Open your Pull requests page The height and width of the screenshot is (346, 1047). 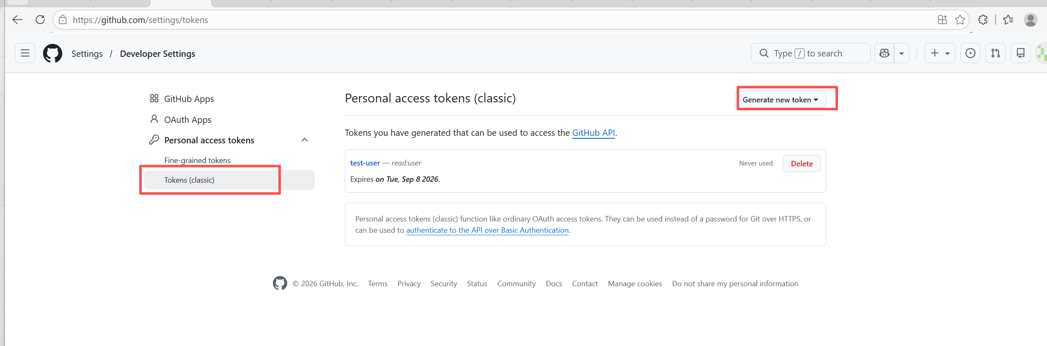[x=996, y=53]
